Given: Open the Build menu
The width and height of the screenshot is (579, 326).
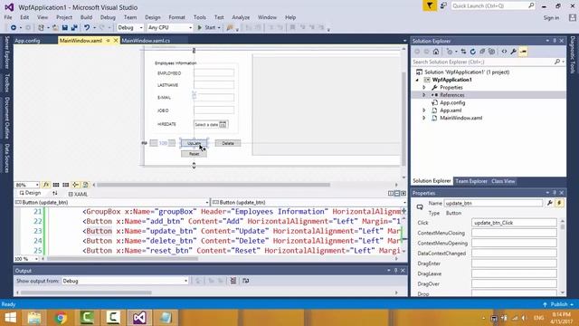Looking at the screenshot, I should pos(86,17).
